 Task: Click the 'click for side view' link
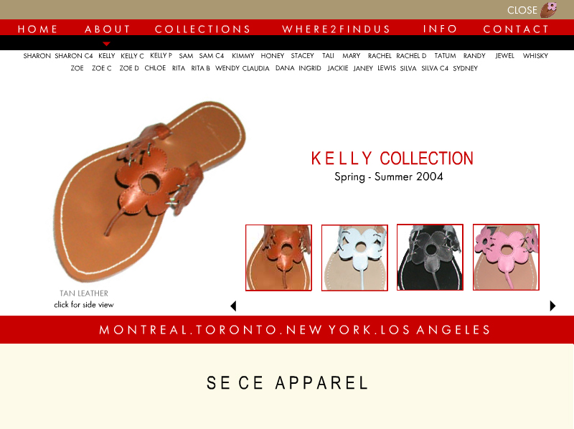84,305
